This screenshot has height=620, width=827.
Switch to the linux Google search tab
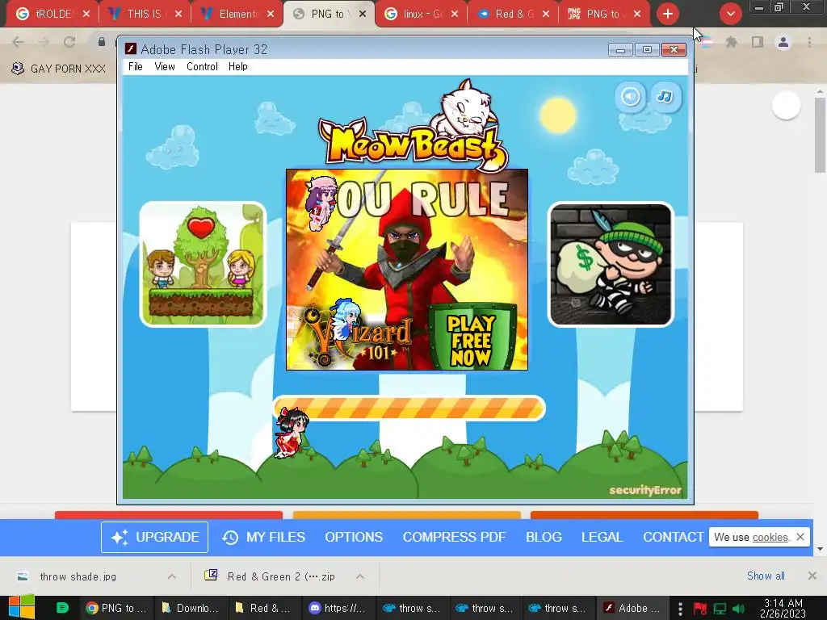tap(422, 14)
